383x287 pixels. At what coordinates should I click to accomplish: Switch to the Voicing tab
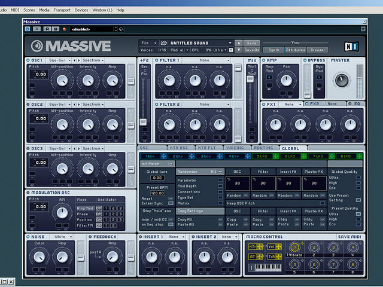236,148
